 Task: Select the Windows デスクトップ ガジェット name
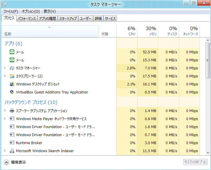coord(38,84)
